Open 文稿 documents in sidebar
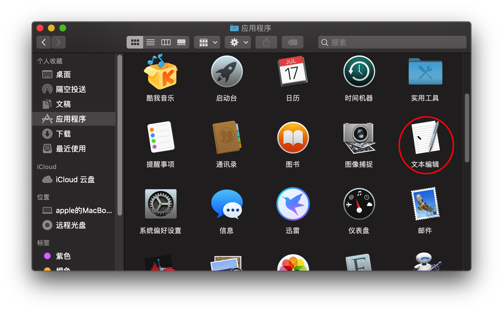 point(74,104)
